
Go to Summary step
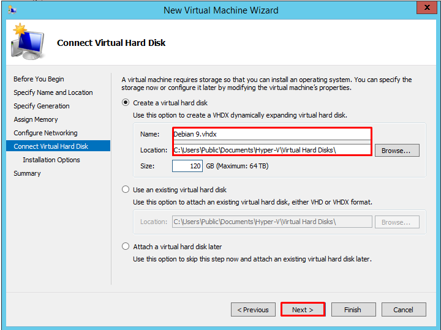28,173
